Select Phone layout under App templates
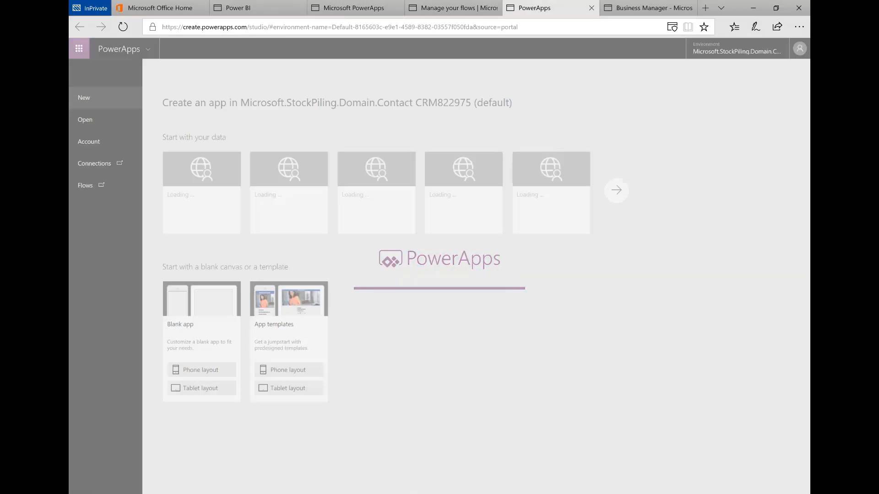Viewport: 879px width, 494px height. 289,369
